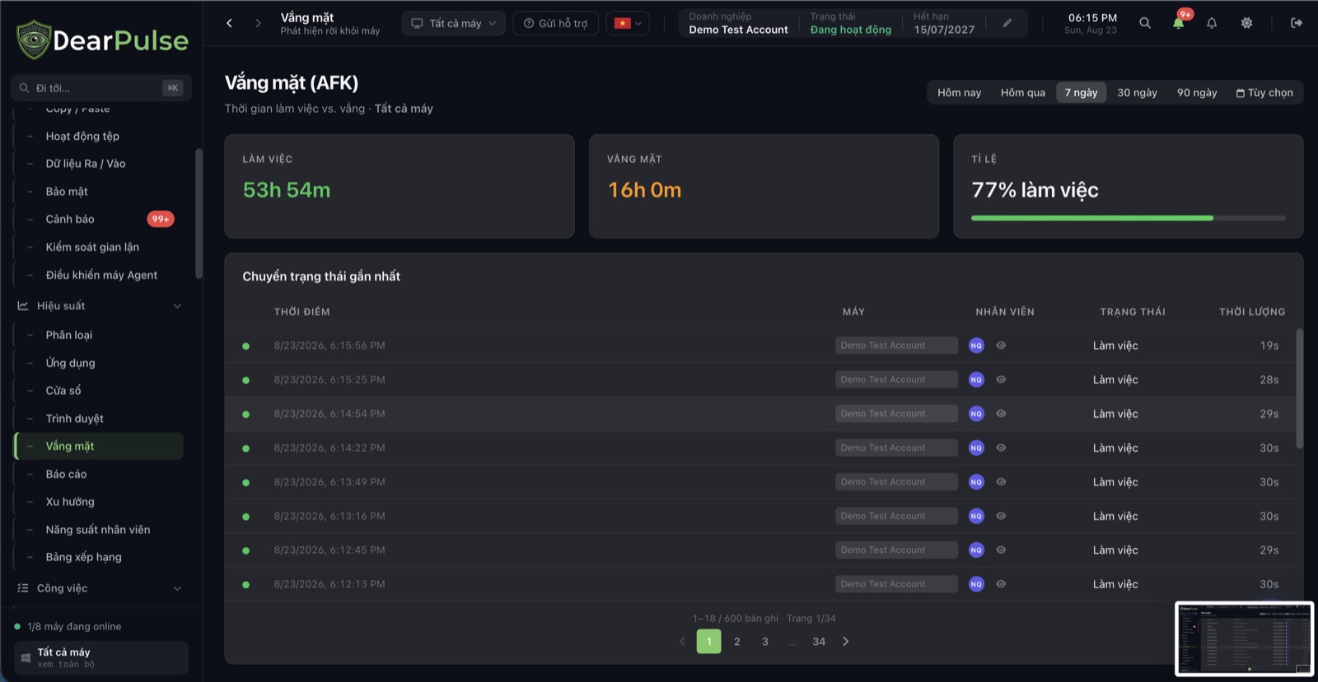1318x682 pixels.
Task: Open the Tất cả máy machine dropdown
Action: pos(454,23)
